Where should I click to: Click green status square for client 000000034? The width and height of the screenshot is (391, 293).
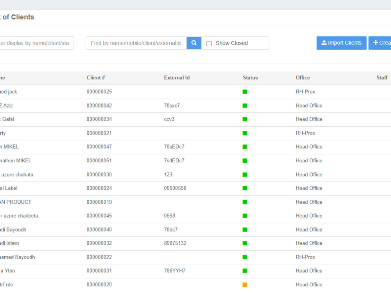(x=245, y=119)
